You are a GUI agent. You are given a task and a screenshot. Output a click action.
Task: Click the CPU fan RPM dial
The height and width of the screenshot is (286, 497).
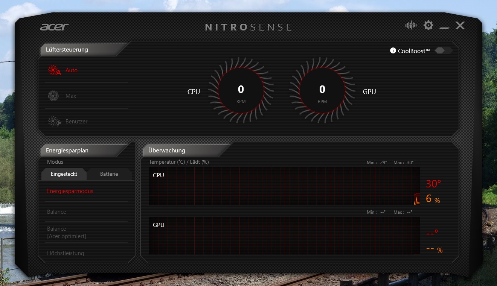click(x=241, y=90)
